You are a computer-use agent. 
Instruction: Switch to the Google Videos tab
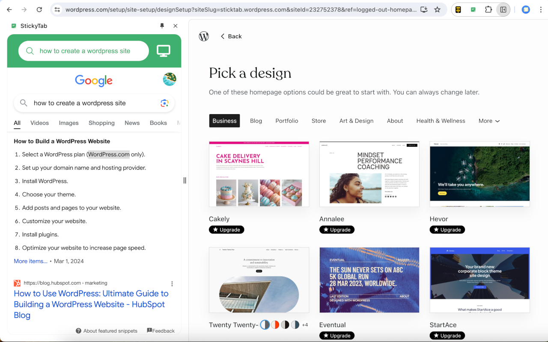point(39,123)
